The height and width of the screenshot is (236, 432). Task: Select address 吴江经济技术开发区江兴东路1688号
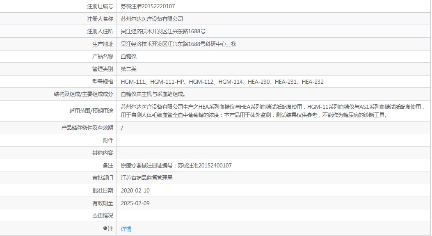[x=163, y=31]
